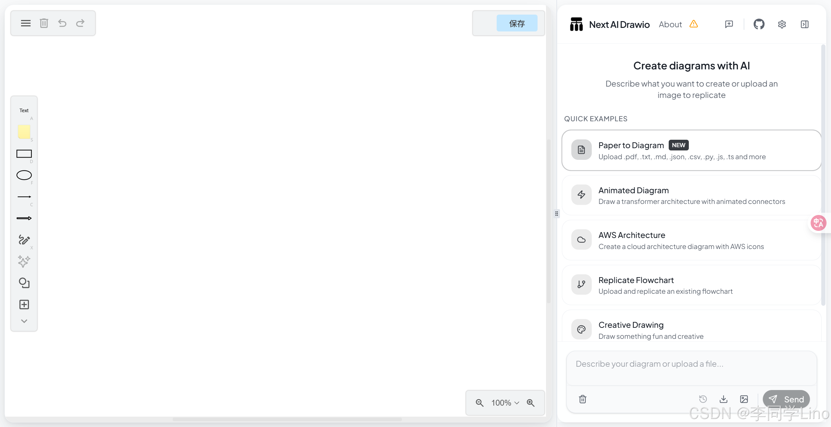The image size is (831, 427).
Task: Select the rectangle shape tool
Action: pyautogui.click(x=24, y=154)
